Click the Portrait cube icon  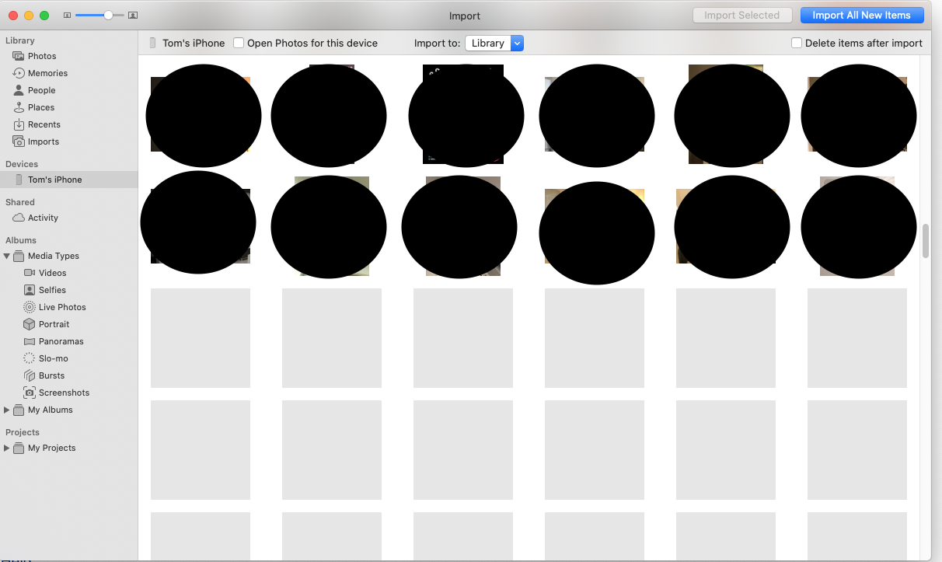coord(30,324)
